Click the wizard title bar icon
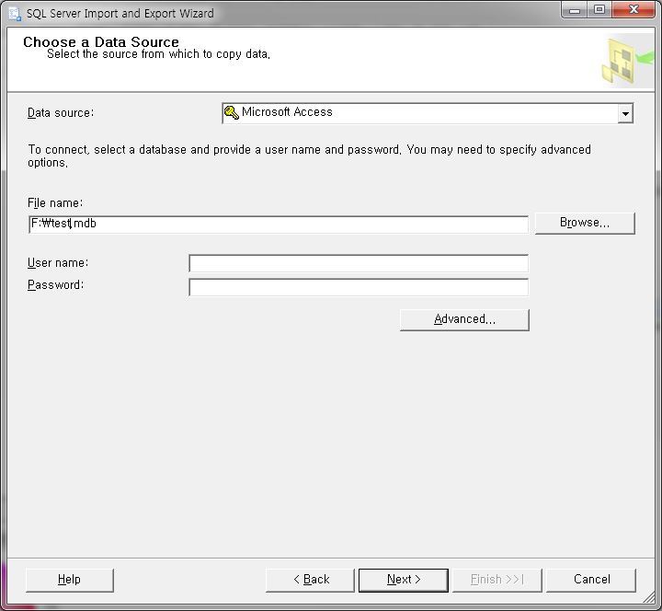Screen dimensions: 662x611 (15, 14)
